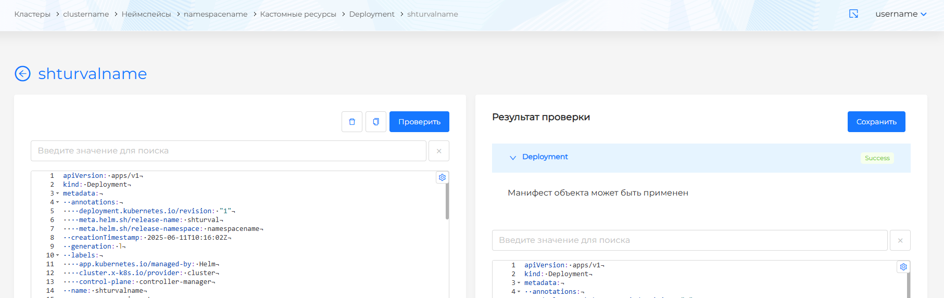This screenshot has height=298, width=944.
Task: Click the expand window icon near username
Action: pos(853,14)
